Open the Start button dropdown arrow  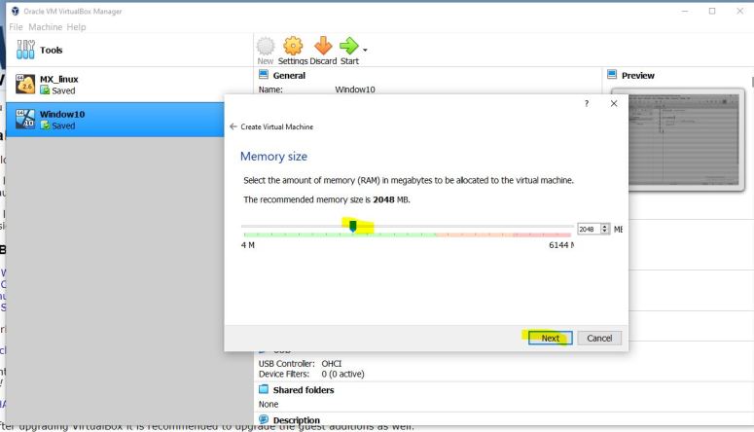coord(365,52)
